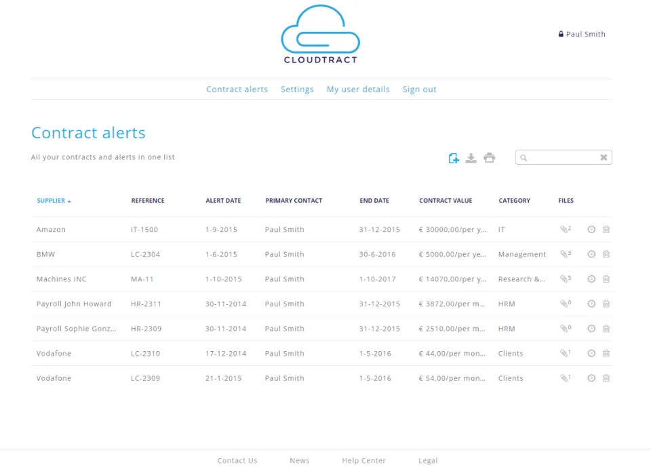Click alert date 21-1-2015
Viewport: 651px width, 469px height.
coord(223,378)
